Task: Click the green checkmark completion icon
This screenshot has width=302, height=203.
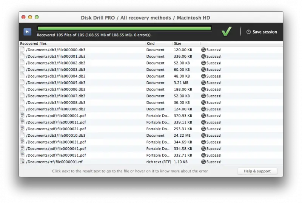Action: pos(226,31)
